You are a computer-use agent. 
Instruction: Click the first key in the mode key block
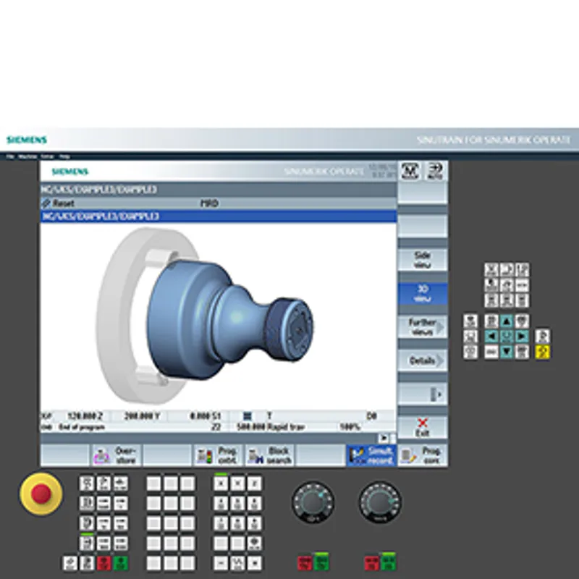click(87, 483)
